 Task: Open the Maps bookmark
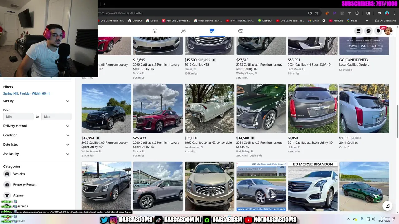click(x=351, y=21)
